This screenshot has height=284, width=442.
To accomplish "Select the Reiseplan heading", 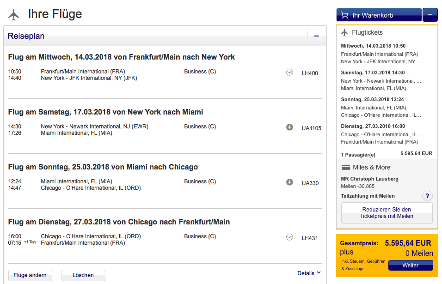I will 26,36.
